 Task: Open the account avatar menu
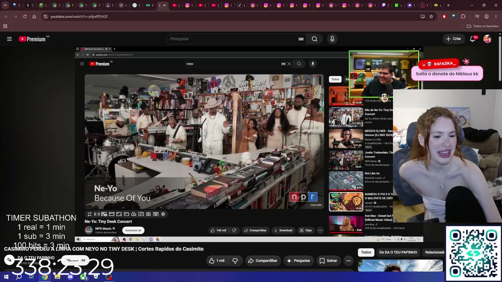tap(487, 39)
